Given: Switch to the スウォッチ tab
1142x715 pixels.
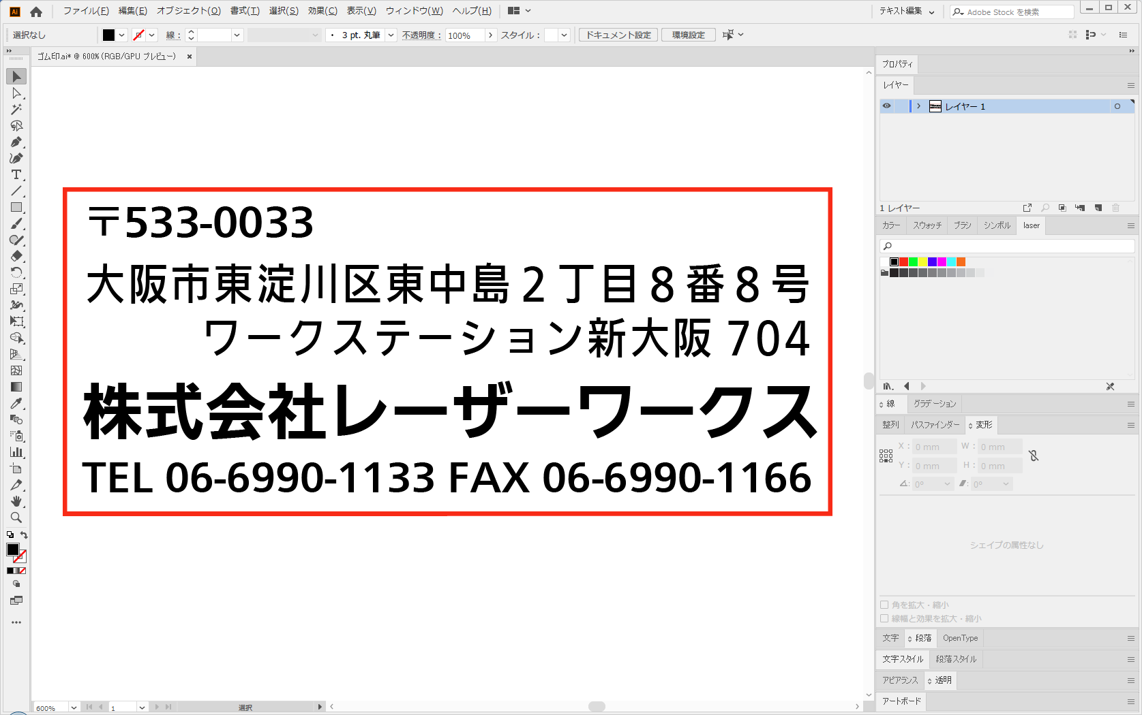Looking at the screenshot, I should pyautogui.click(x=927, y=225).
